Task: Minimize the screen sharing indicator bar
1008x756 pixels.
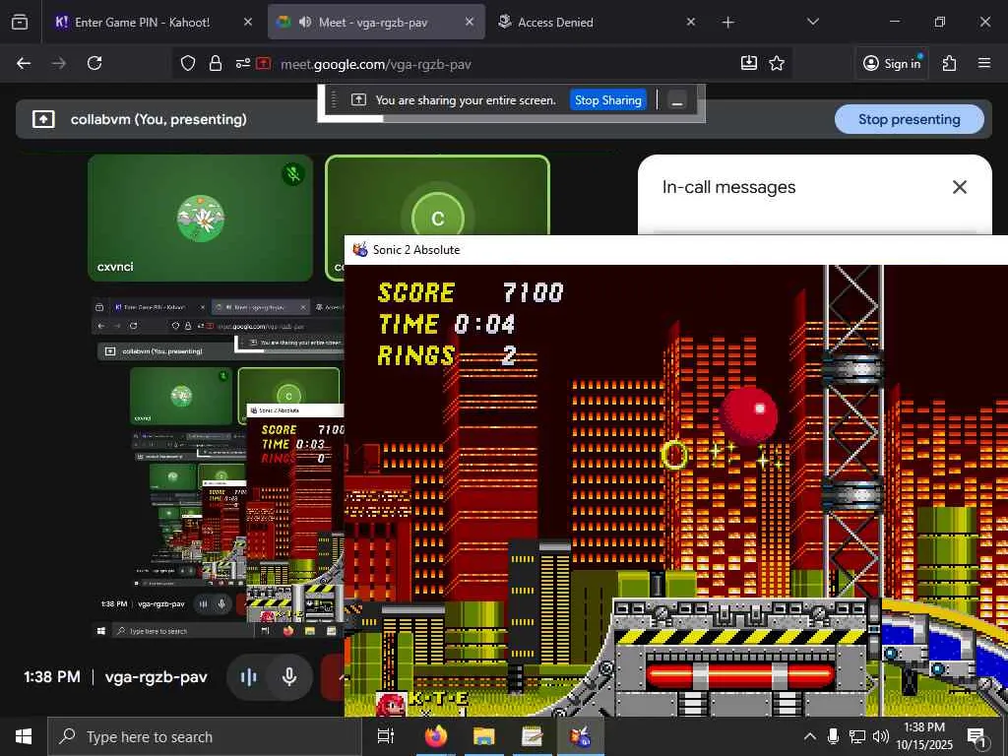Action: pos(677,101)
